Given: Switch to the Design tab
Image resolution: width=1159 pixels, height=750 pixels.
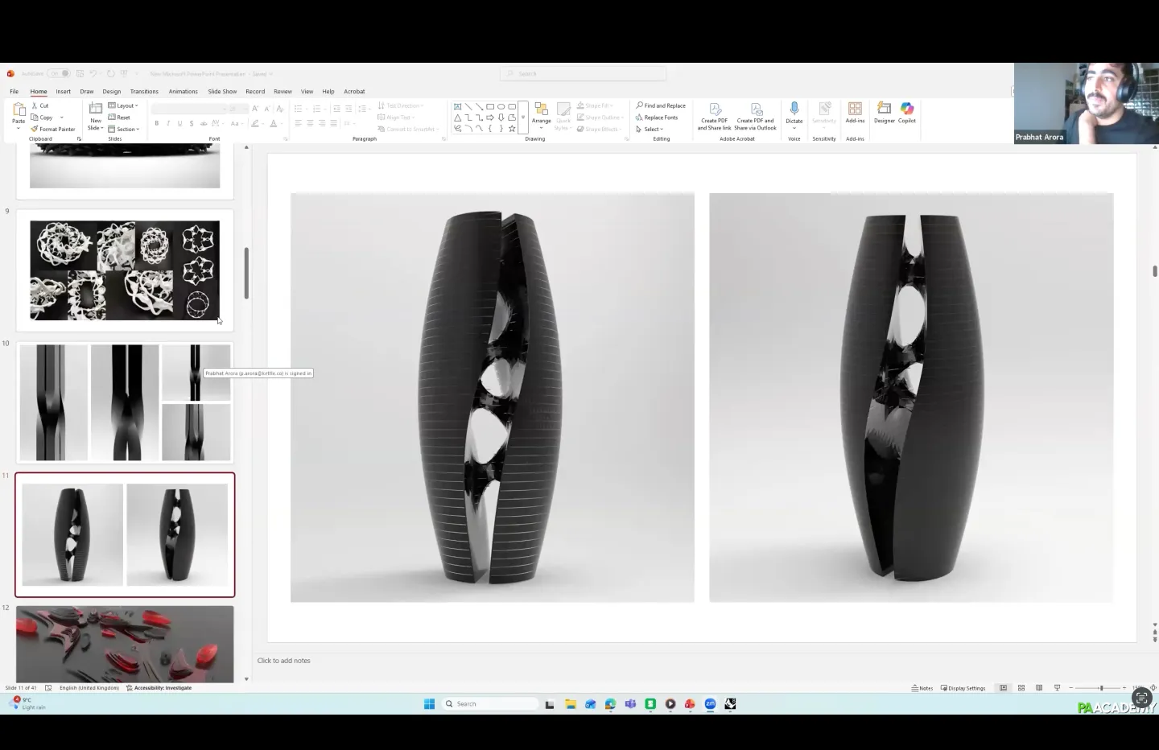Looking at the screenshot, I should (112, 92).
